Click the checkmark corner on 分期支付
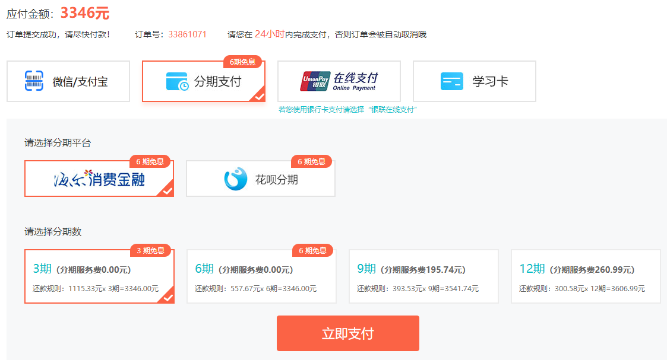Screen dimensions: 667x360 click(259, 96)
